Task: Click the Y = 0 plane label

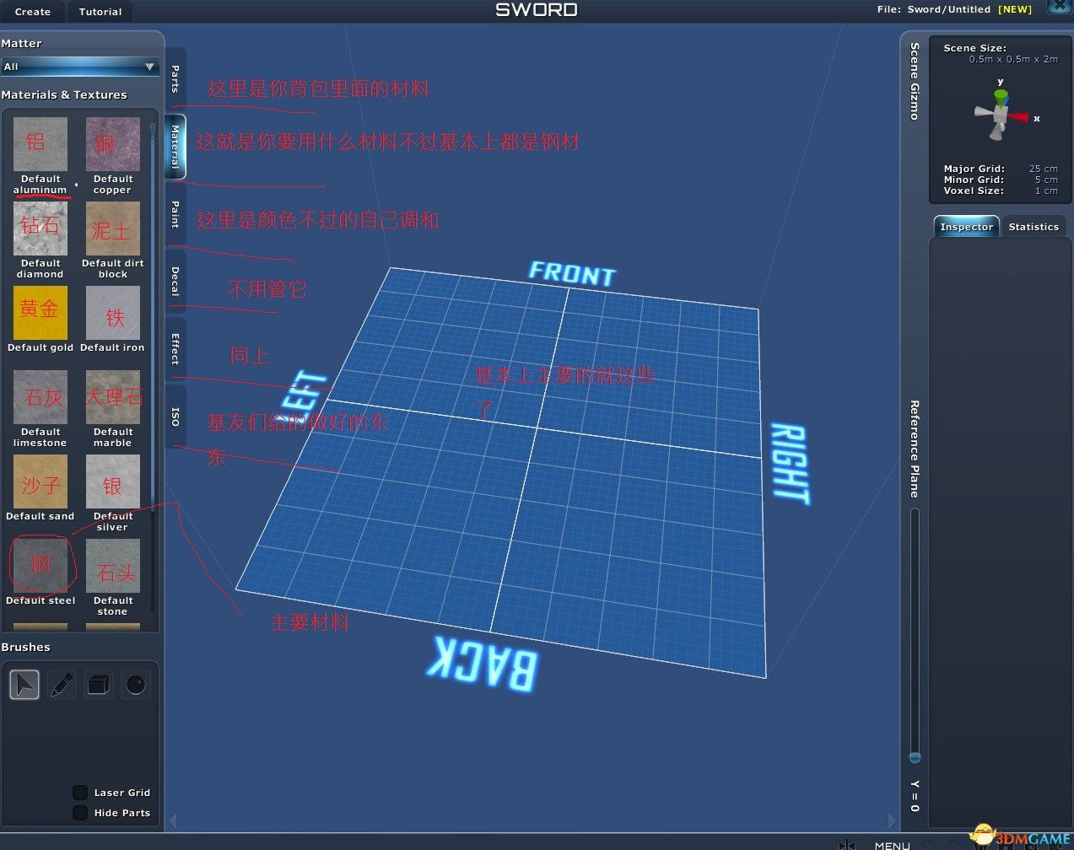Action: pos(915,796)
